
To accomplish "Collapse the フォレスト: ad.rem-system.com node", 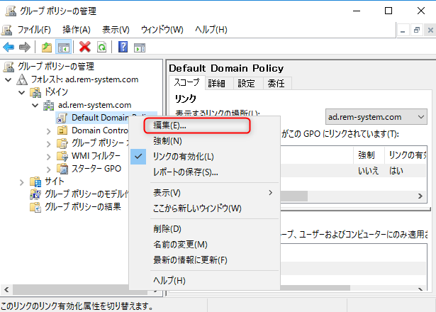I will [8, 79].
